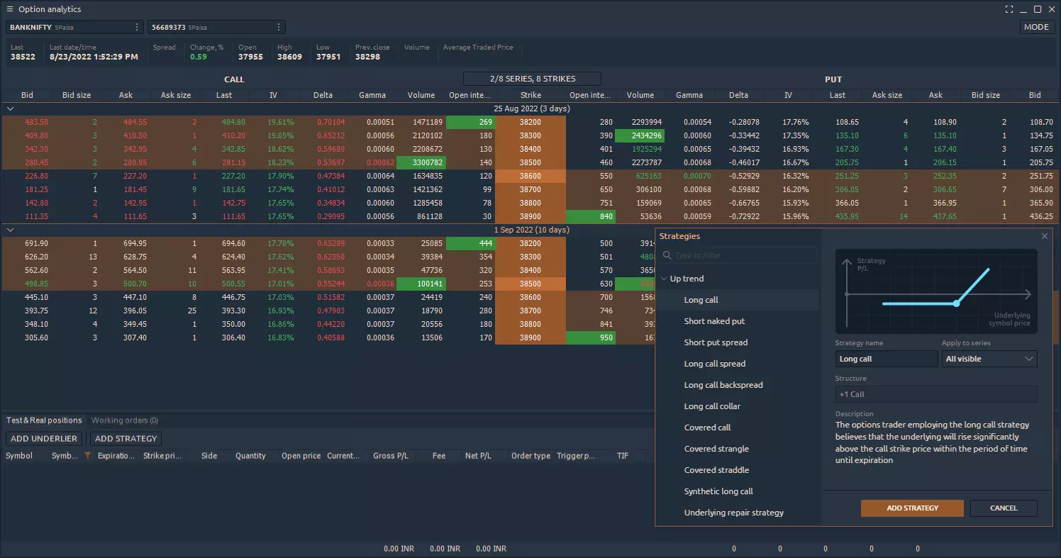Click ADD UNDERLIER button
The image size is (1061, 558).
(44, 439)
